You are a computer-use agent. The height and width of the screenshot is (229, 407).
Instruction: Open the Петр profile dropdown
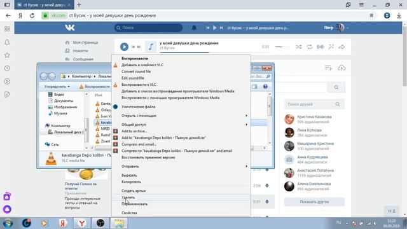pos(336,28)
